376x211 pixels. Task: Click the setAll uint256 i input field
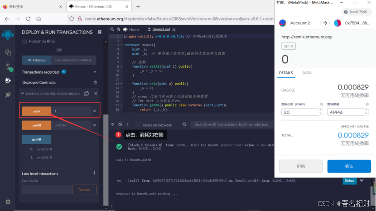click(x=71, y=125)
